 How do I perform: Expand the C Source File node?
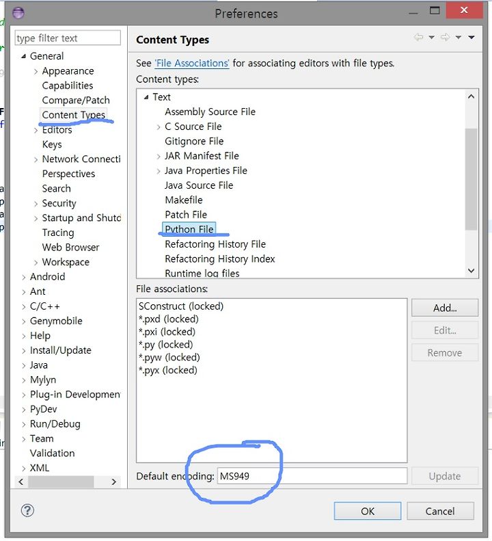click(159, 127)
